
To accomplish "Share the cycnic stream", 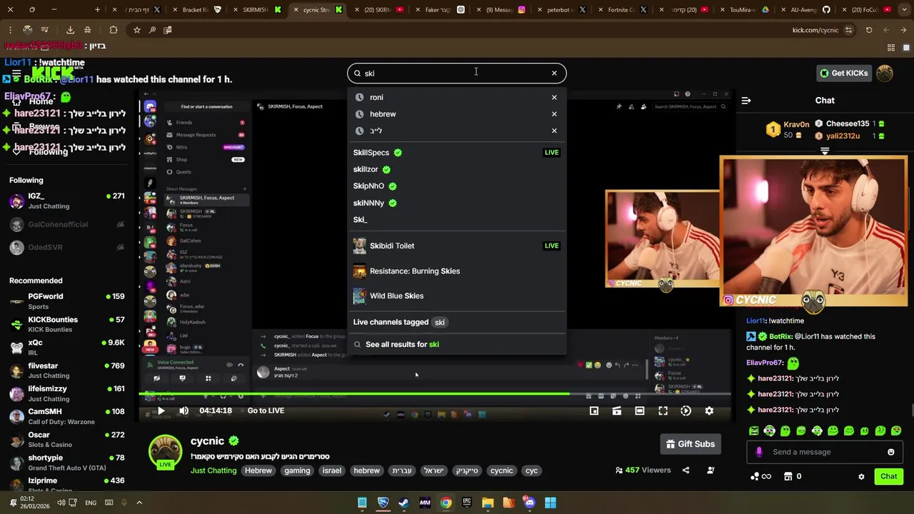I will [x=686, y=470].
